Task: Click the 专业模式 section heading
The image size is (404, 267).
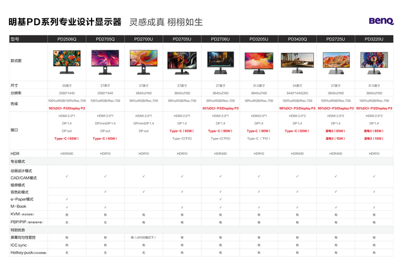Action: click(x=18, y=161)
